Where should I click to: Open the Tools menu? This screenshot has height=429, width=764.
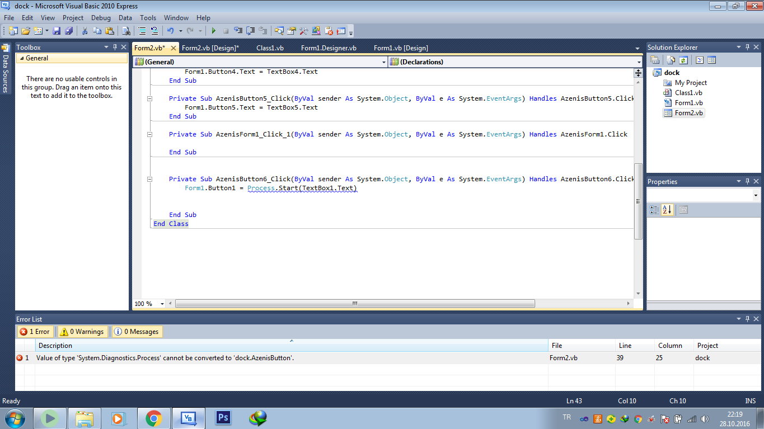(148, 18)
